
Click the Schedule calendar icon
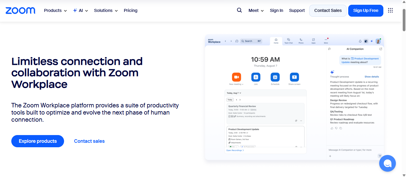pyautogui.click(x=275, y=77)
